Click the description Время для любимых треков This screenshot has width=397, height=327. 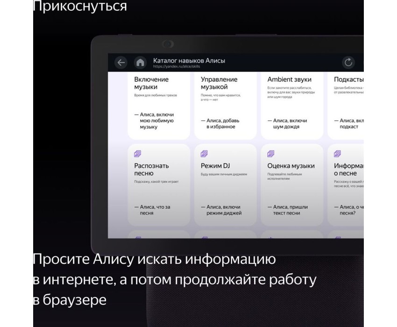(x=156, y=95)
